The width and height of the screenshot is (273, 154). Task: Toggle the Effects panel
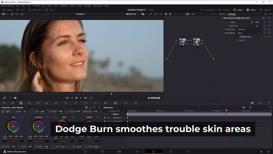(251, 10)
